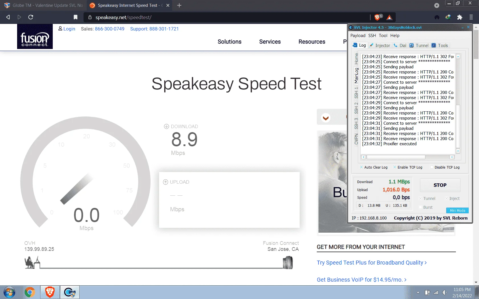Expand the browser tab search dropdown

point(437,5)
